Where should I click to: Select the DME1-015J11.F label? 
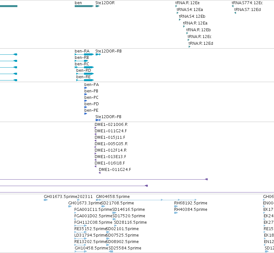click(110, 137)
